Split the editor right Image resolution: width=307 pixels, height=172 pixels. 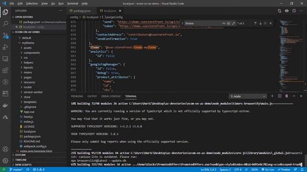point(294,11)
